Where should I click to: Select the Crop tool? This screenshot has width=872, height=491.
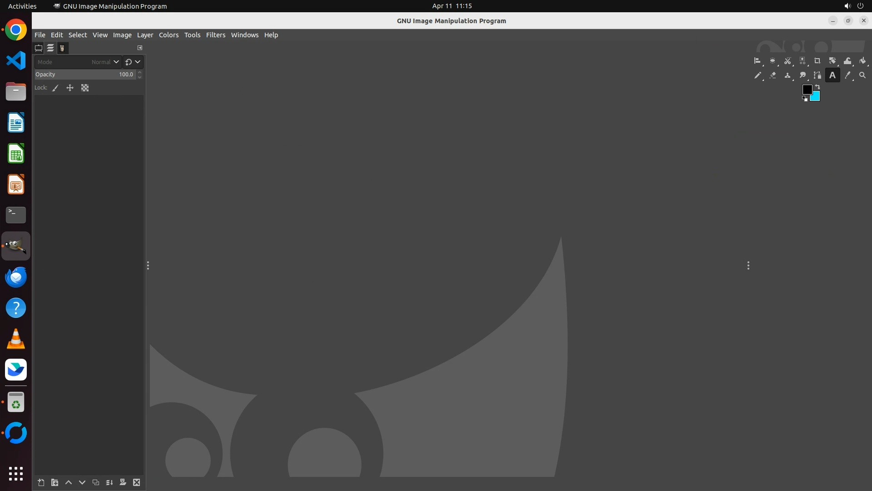click(817, 61)
